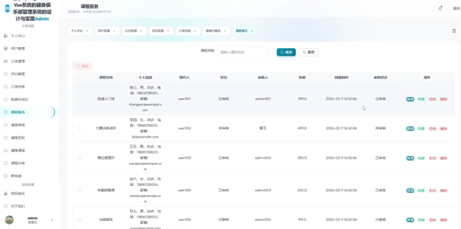461x229 pixels.
Task: Click 拒绝 for user001 row
Action: point(433,99)
